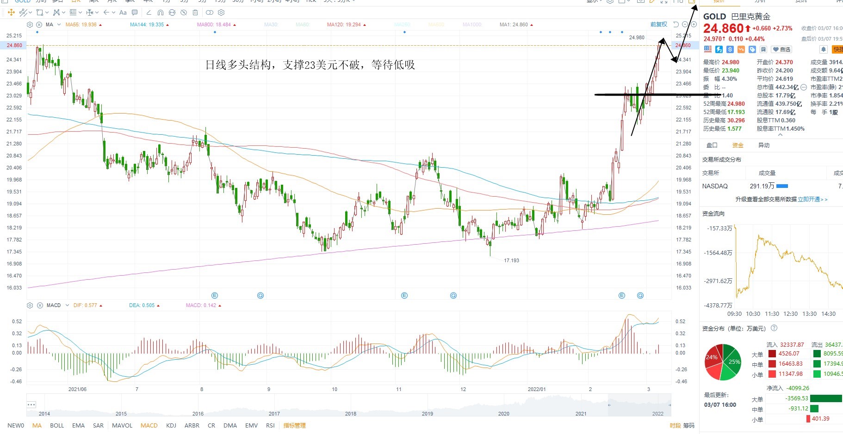The width and height of the screenshot is (843, 434).
Task: Switch to 盘口 tab
Action: click(712, 145)
